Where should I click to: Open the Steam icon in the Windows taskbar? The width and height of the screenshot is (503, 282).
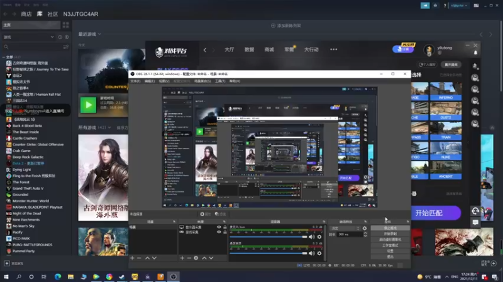pos(122,276)
